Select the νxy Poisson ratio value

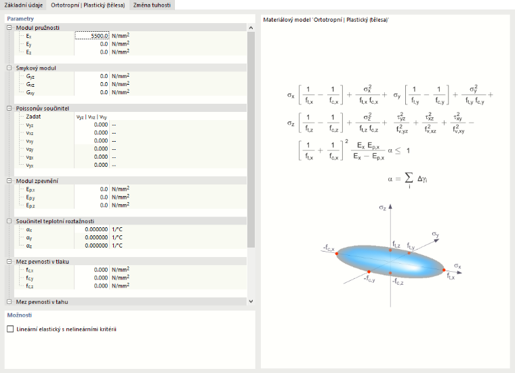92,140
